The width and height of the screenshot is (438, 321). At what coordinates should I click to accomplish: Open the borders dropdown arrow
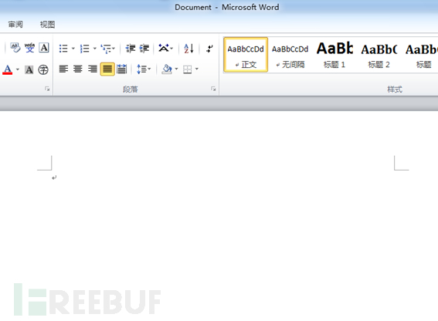(197, 69)
